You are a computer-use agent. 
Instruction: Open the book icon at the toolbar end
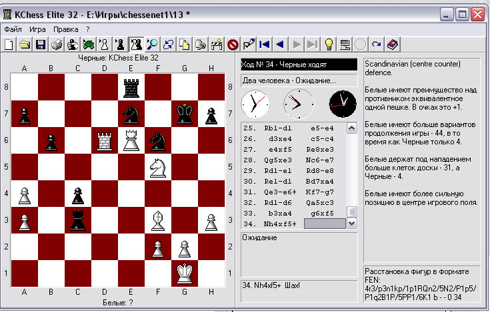tap(393, 45)
